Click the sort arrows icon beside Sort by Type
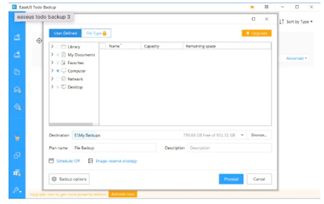This screenshot has height=204, width=324. coord(282,22)
